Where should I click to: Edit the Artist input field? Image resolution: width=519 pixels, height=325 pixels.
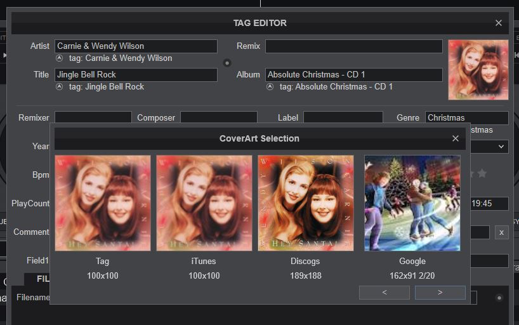click(136, 46)
